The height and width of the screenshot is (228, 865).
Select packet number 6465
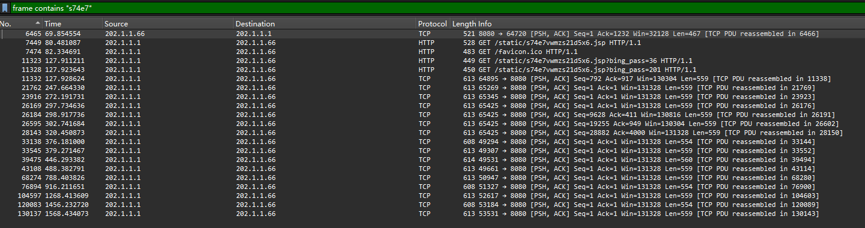[432, 34]
